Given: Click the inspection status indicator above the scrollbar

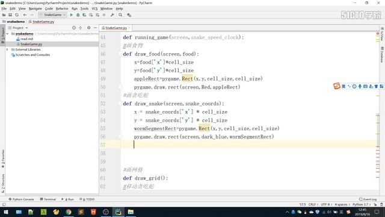Looking at the screenshot, I should click(x=378, y=34).
